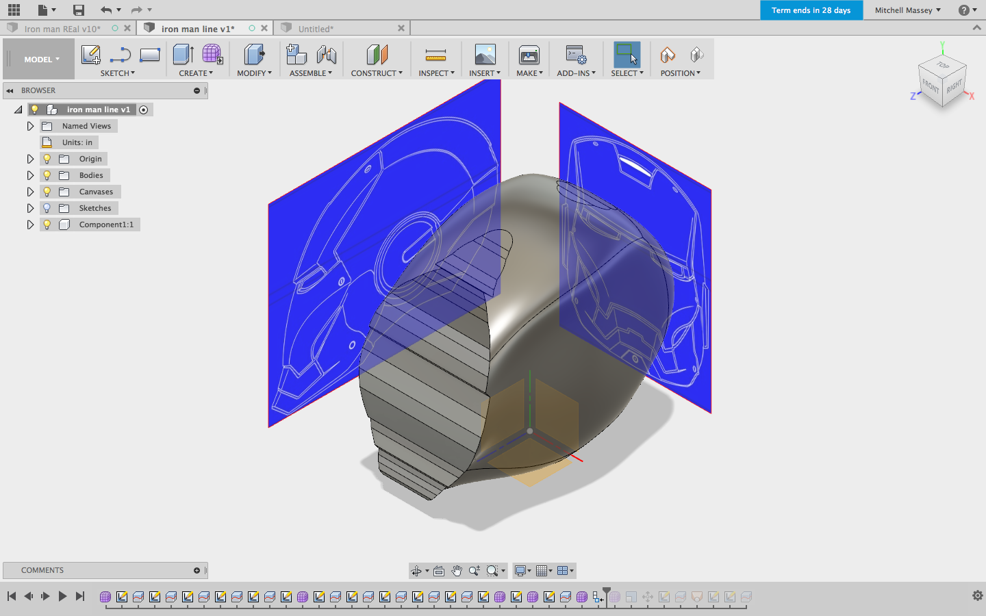Click the timeline history marker handle
Viewport: 986px width, 616px height.
pyautogui.click(x=607, y=592)
